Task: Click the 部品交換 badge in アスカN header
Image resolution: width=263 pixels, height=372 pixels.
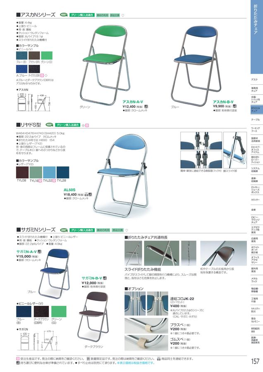Action: coord(115,15)
